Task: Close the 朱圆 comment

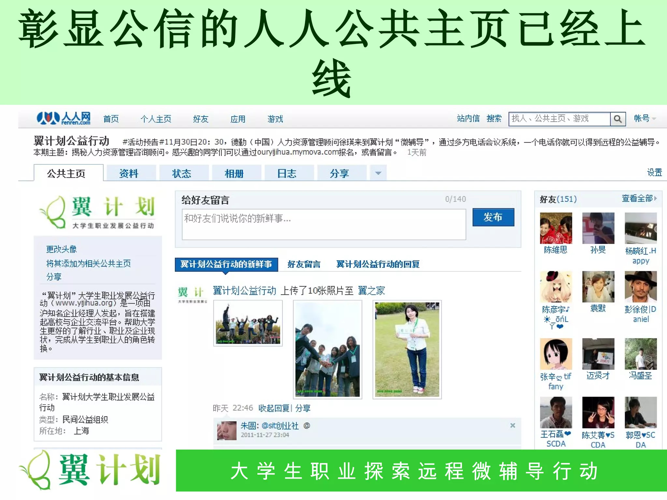Action: tap(513, 425)
